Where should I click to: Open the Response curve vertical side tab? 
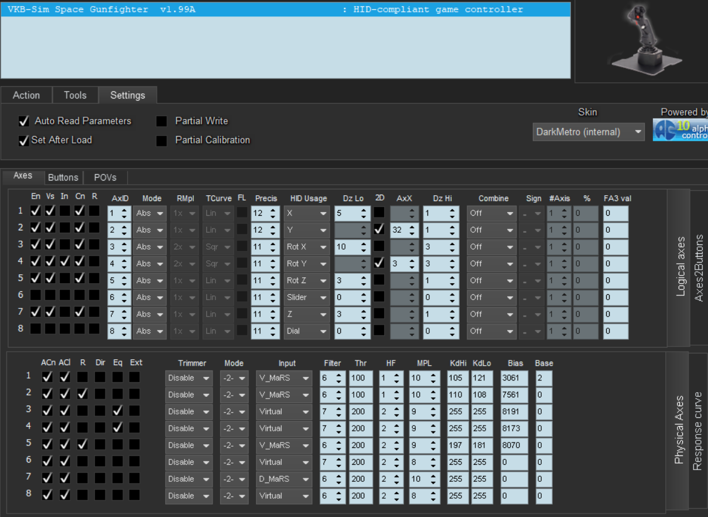click(697, 431)
